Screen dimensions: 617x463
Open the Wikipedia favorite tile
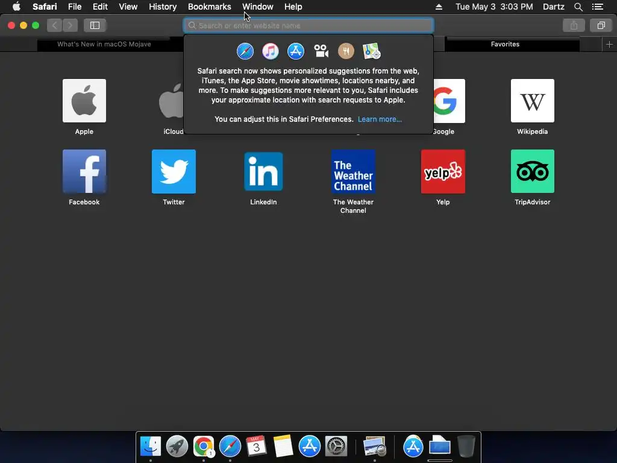(533, 101)
